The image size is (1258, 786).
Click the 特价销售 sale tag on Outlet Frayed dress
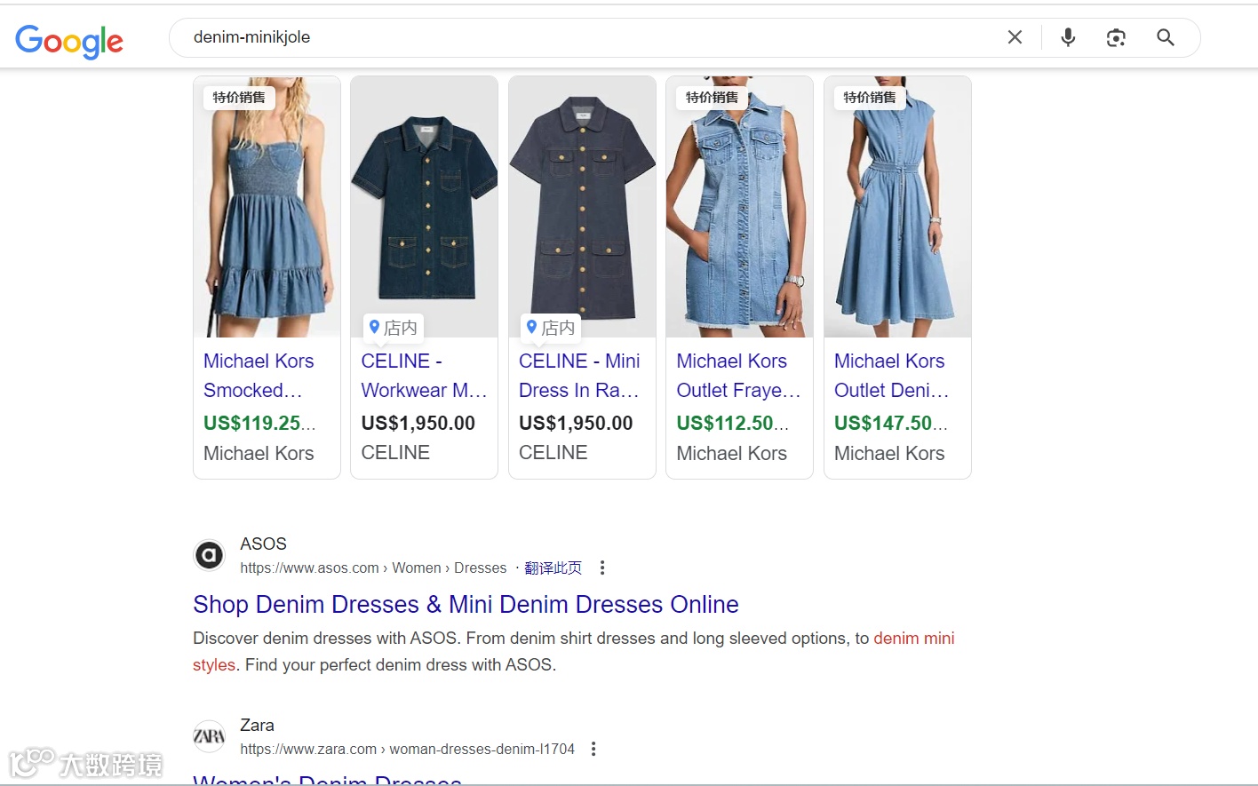712,98
